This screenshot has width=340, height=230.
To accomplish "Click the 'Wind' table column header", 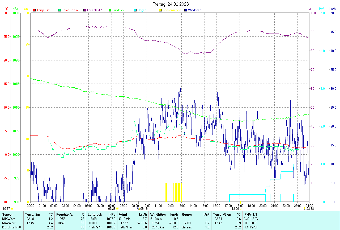I will (x=123, y=214).
